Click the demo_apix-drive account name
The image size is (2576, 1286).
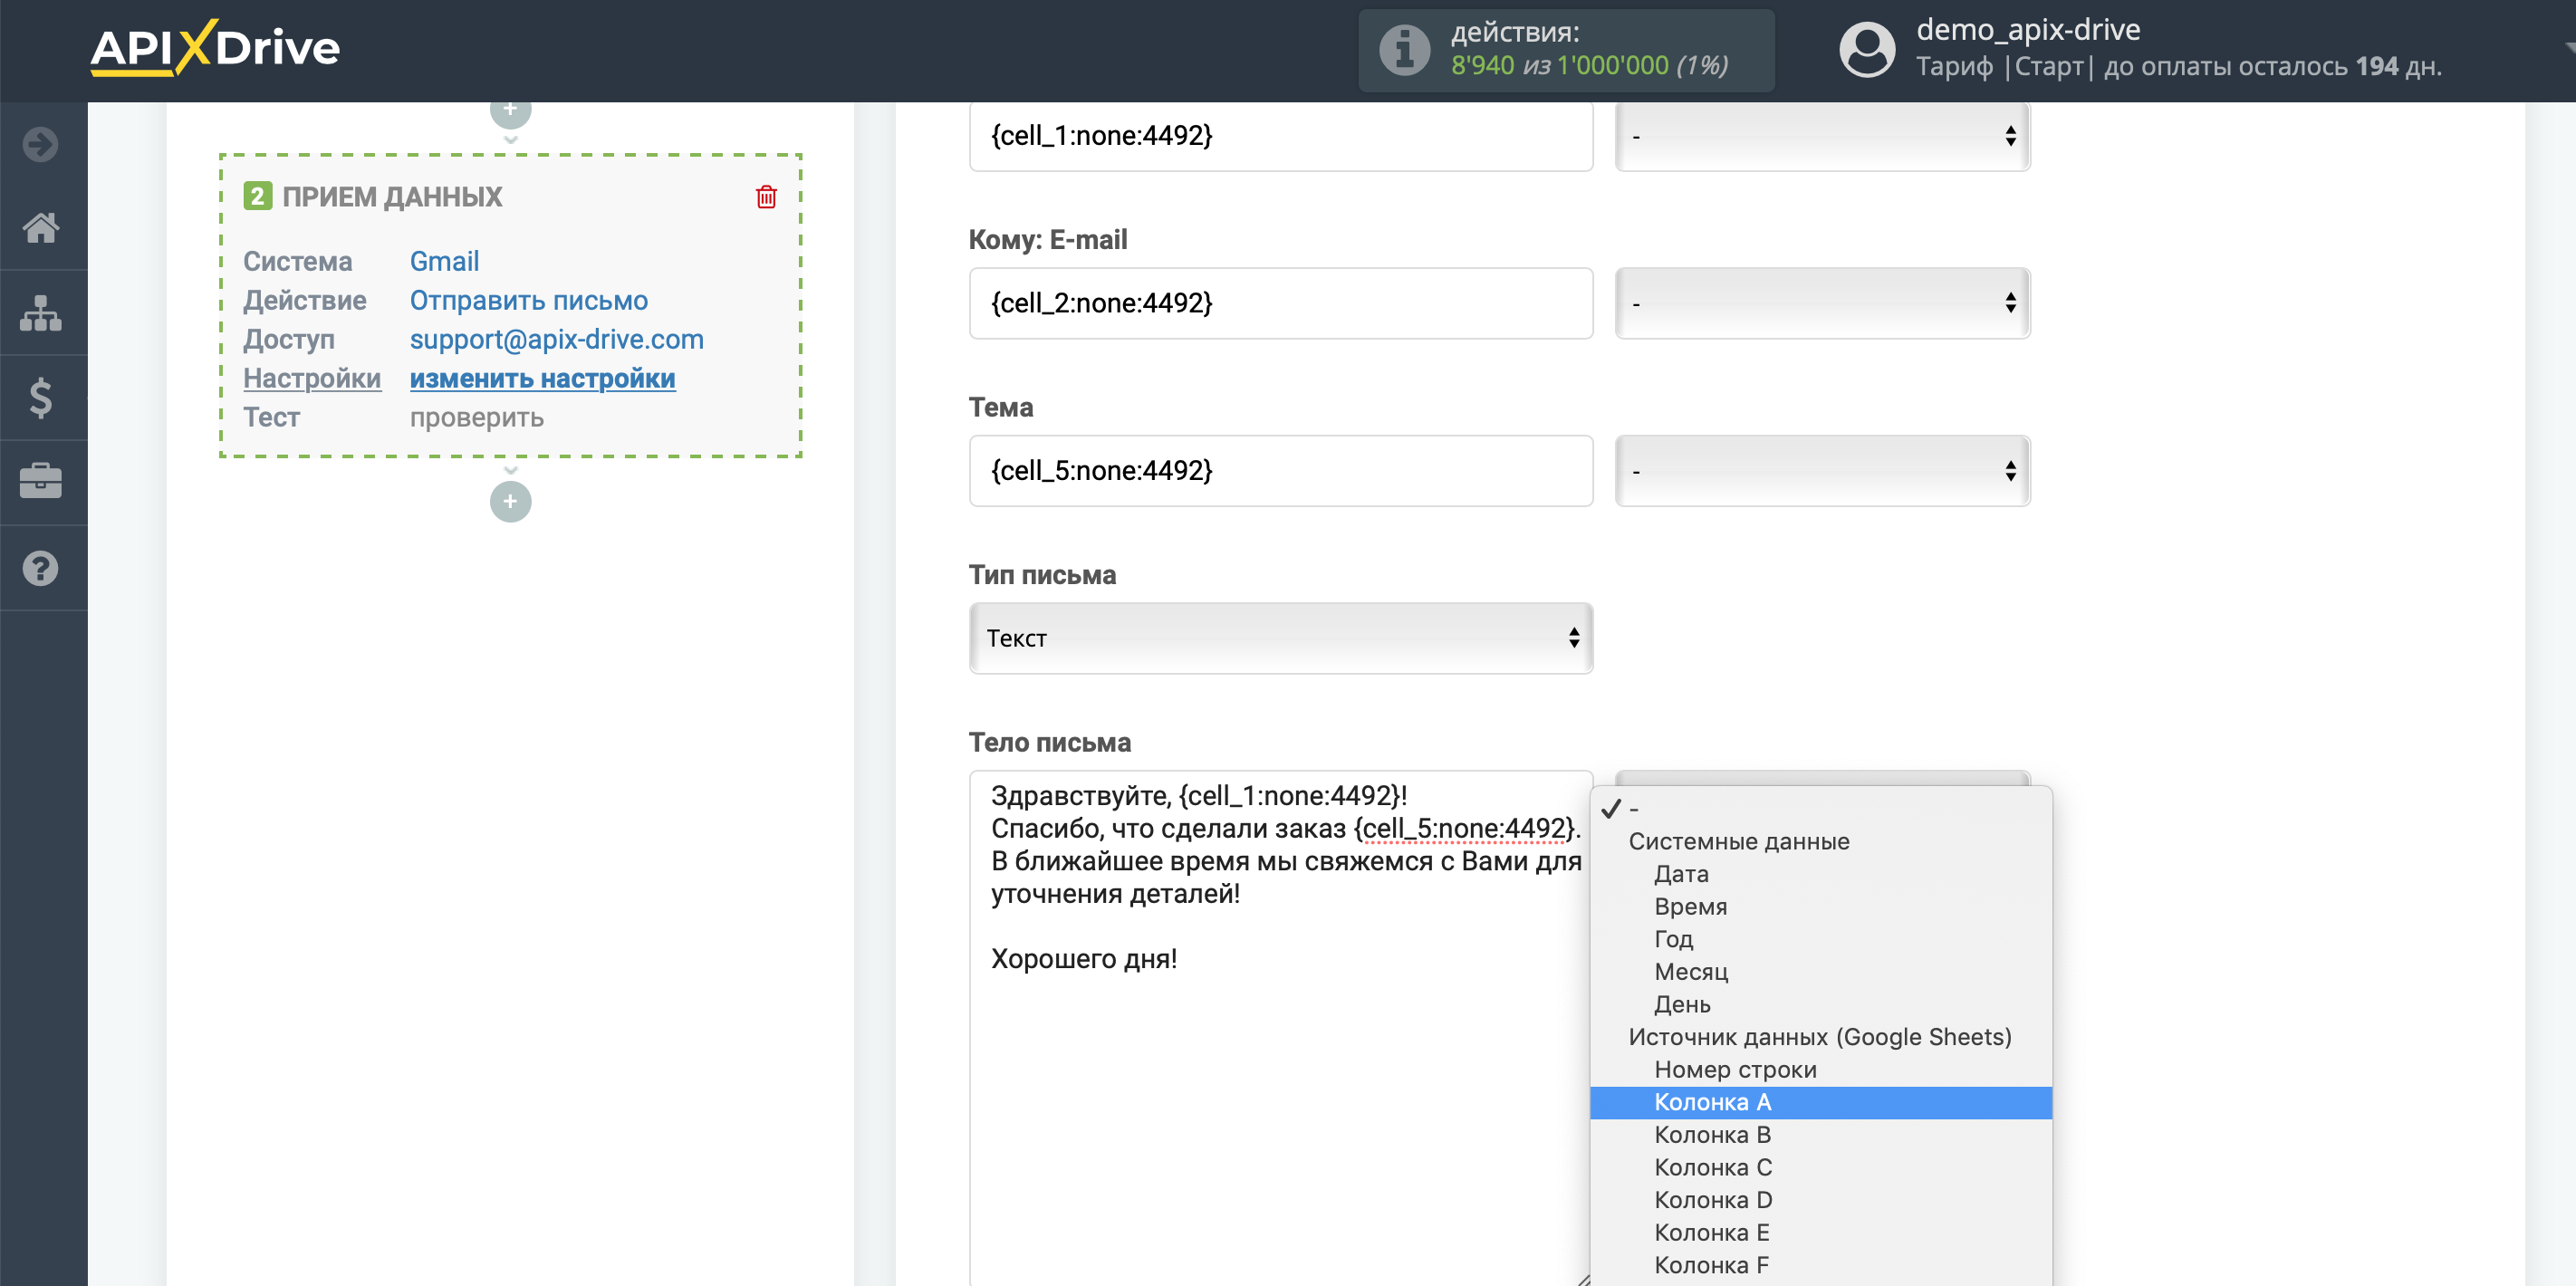[x=2028, y=30]
